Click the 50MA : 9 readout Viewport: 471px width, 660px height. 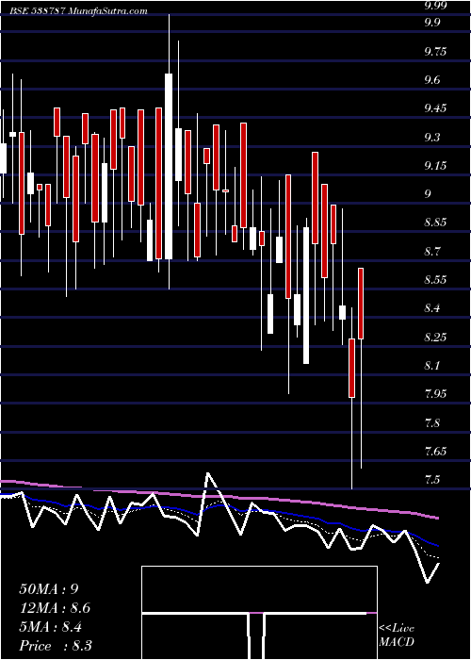click(x=49, y=589)
